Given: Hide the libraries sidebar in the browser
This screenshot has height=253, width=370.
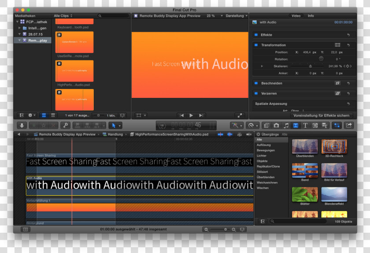Looking at the screenshot, I should 22,115.
